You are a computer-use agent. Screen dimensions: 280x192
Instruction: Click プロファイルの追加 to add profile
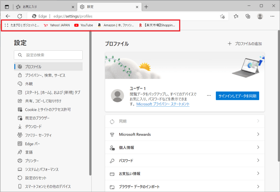245,44
